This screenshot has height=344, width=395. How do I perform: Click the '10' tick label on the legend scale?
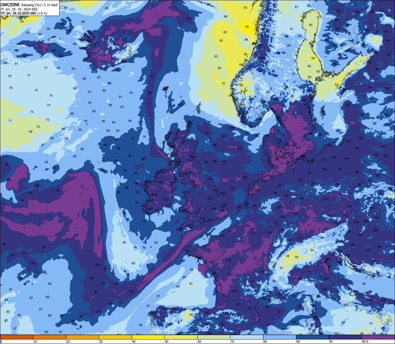click(x=35, y=341)
